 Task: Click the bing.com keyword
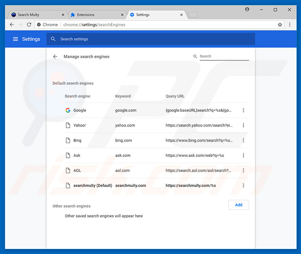click(x=123, y=140)
